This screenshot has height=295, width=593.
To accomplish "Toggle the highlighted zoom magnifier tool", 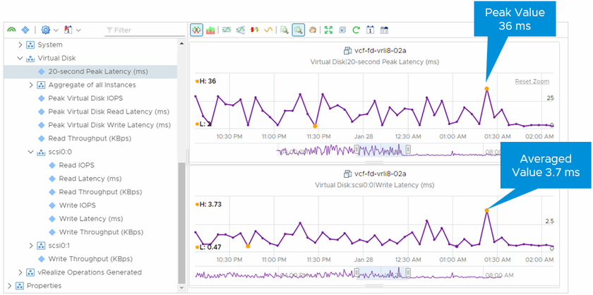I will [299, 30].
